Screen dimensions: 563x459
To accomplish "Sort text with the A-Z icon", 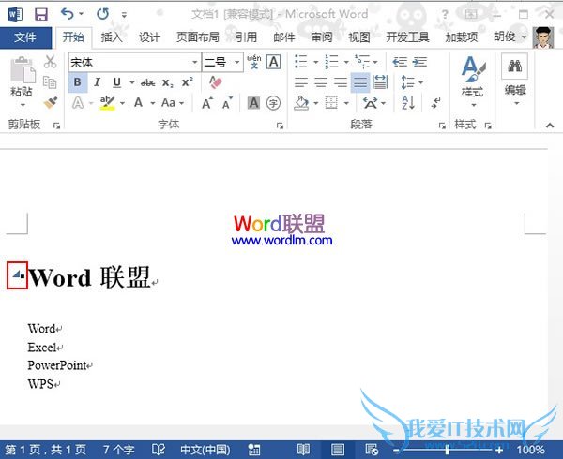I will point(408,103).
